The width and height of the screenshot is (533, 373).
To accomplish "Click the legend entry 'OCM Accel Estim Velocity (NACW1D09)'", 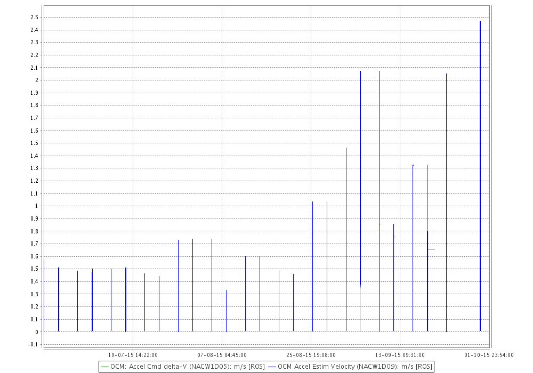I will coord(350,367).
